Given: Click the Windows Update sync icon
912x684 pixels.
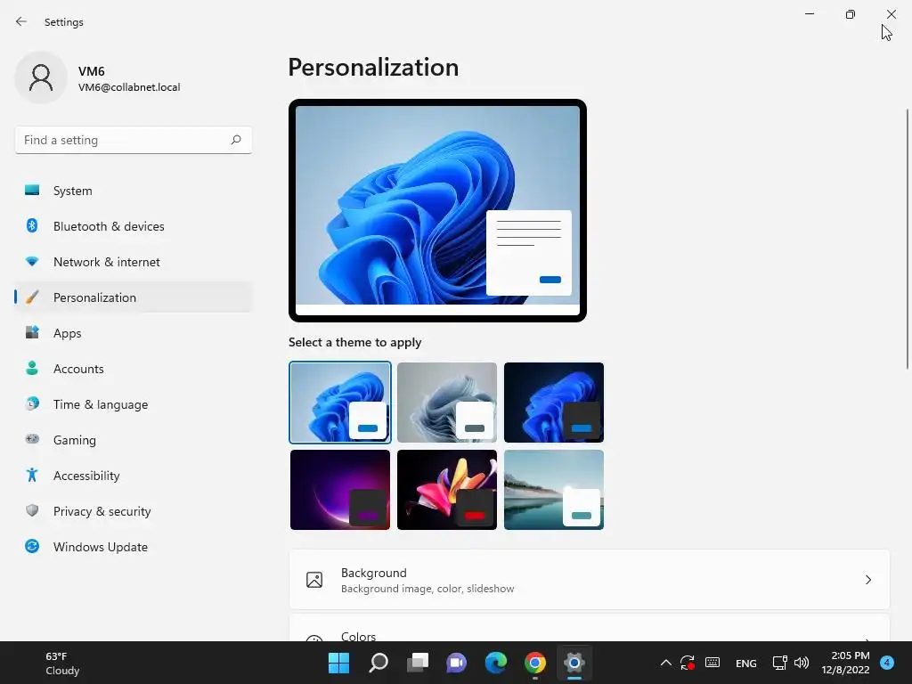Looking at the screenshot, I should (x=32, y=546).
